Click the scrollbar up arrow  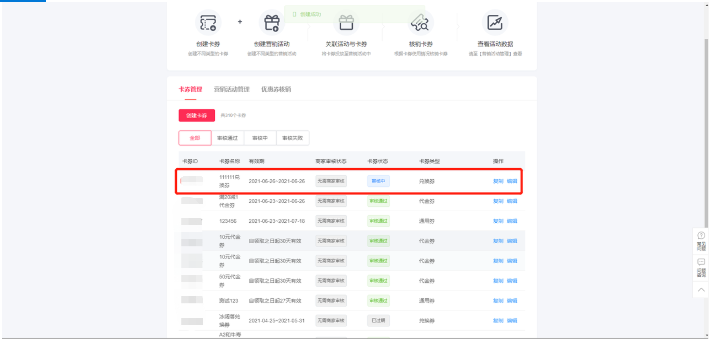click(x=706, y=5)
